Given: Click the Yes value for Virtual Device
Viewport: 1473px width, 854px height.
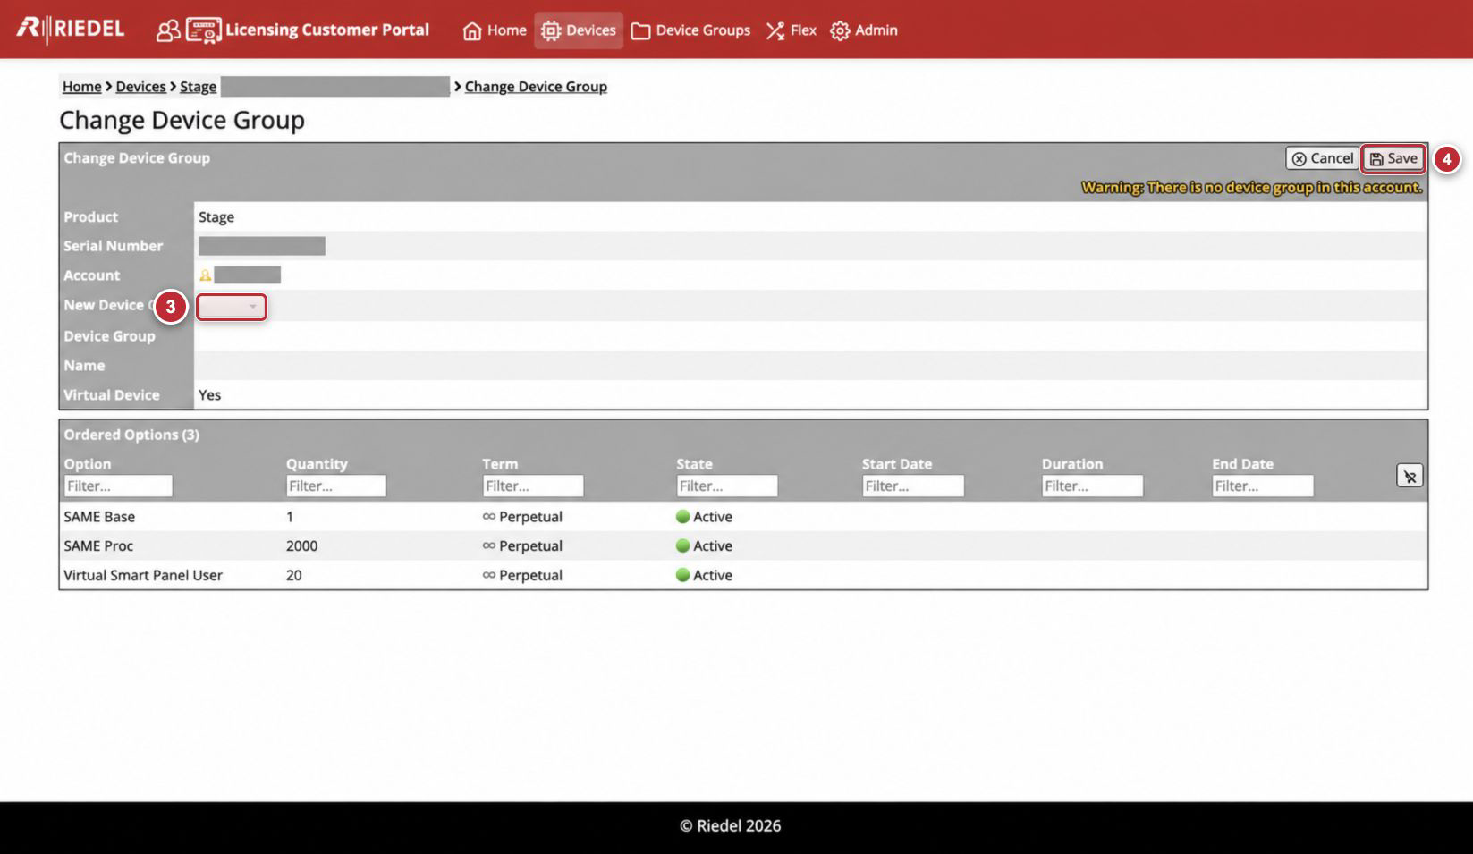Looking at the screenshot, I should 209,395.
